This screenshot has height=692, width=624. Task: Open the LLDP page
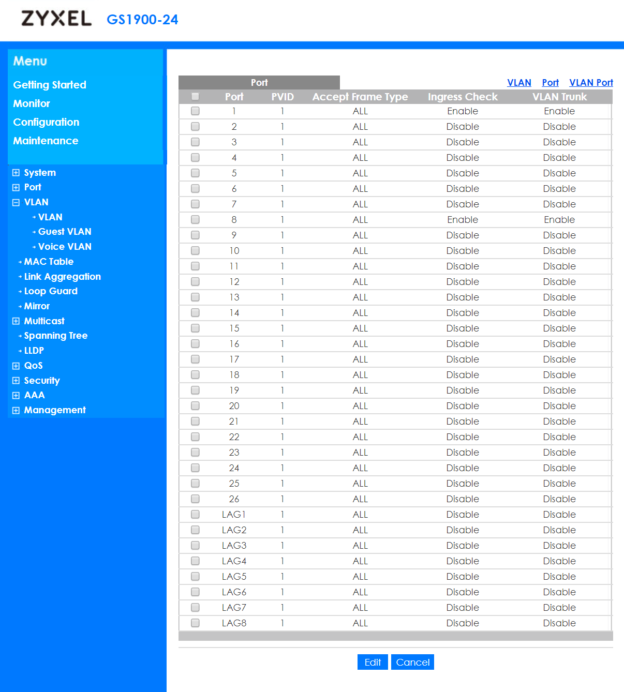(34, 351)
